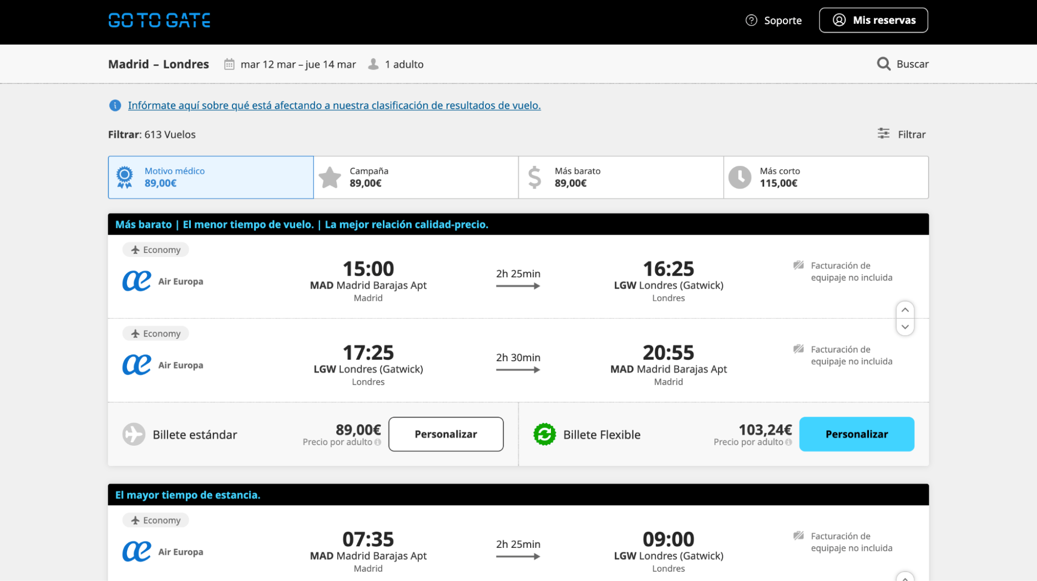1037x581 pixels.
Task: Click the mar 12 mar – jue 14 mar dates
Action: pos(298,64)
